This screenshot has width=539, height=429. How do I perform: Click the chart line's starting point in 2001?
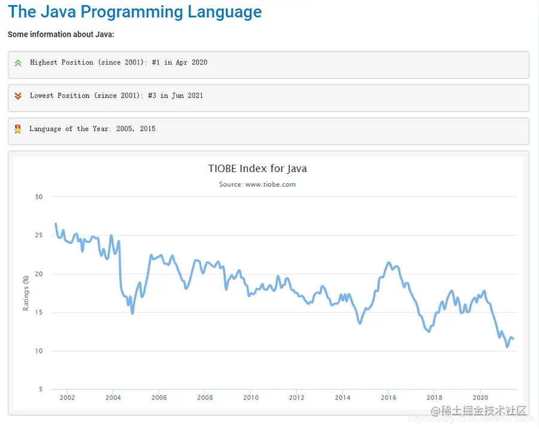pos(56,223)
